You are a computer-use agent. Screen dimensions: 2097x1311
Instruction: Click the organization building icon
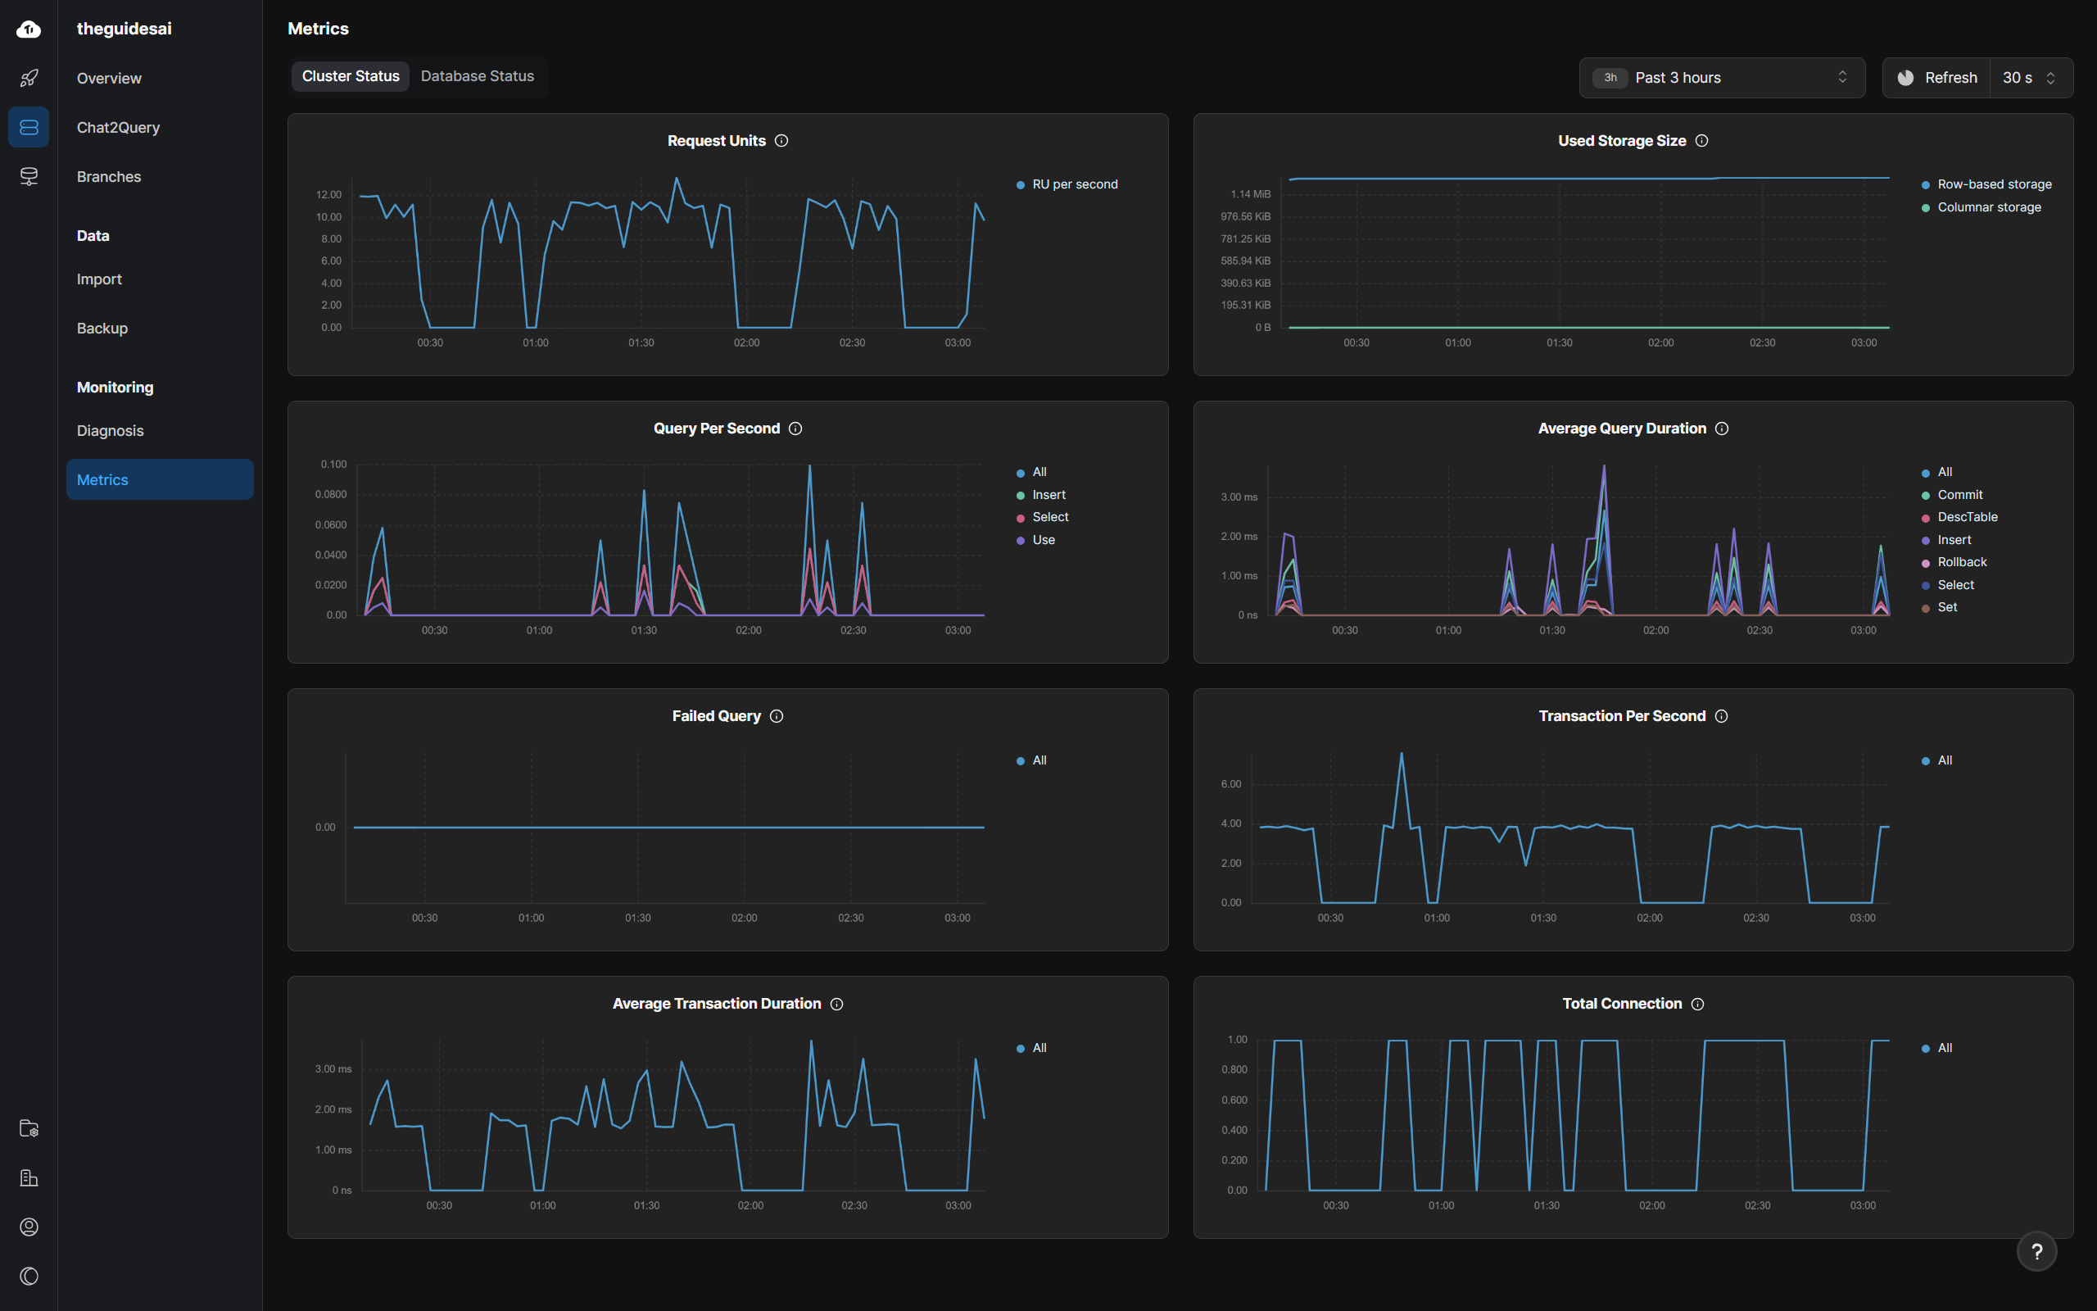click(29, 1177)
